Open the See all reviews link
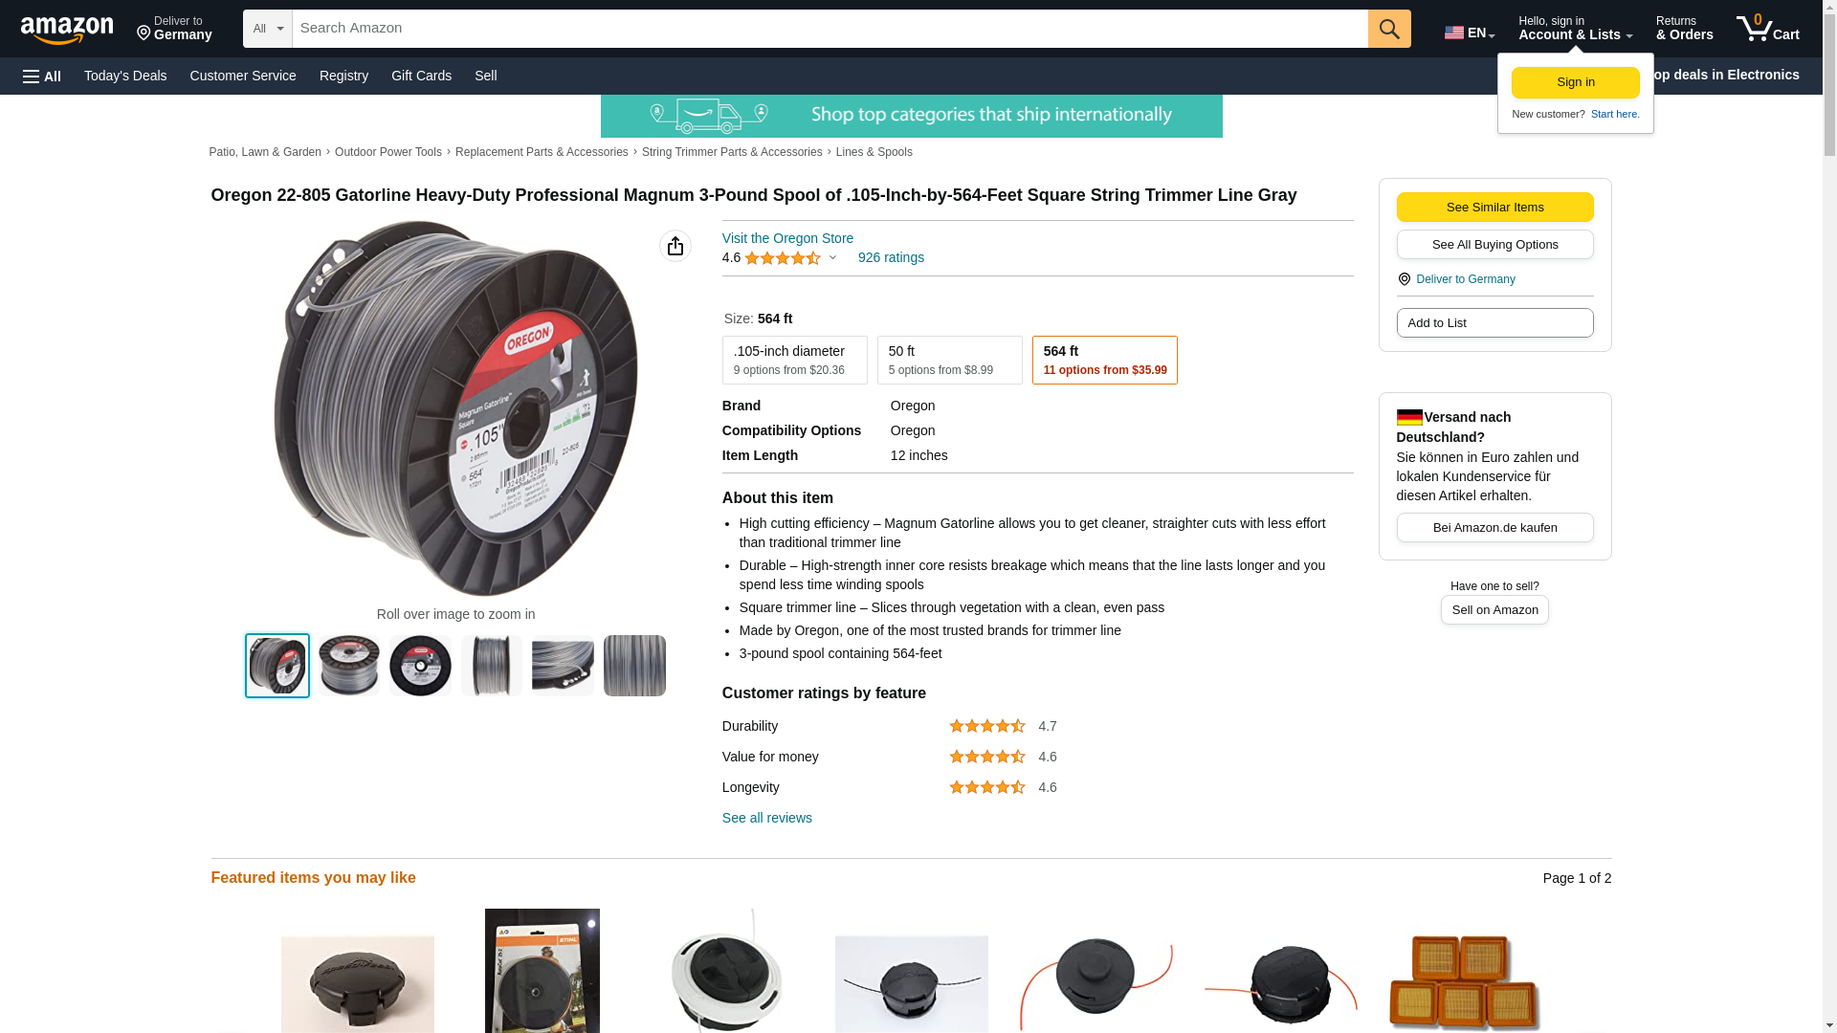This screenshot has width=1837, height=1033. tap(767, 819)
